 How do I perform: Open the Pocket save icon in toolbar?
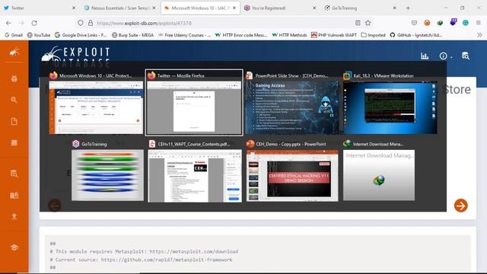coord(414,23)
